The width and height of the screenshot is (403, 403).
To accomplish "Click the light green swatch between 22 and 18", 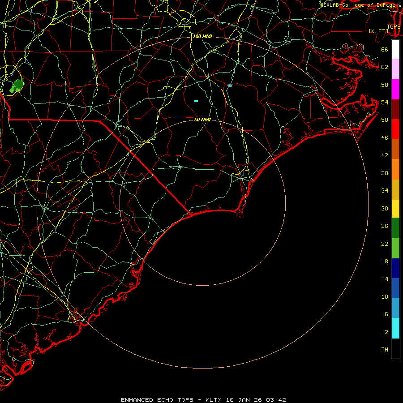I will click(395, 248).
